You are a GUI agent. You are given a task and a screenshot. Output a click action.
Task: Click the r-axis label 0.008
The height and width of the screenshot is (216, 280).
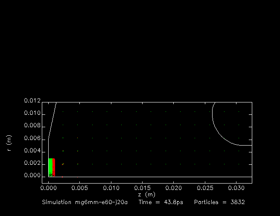pyautogui.click(x=32, y=126)
